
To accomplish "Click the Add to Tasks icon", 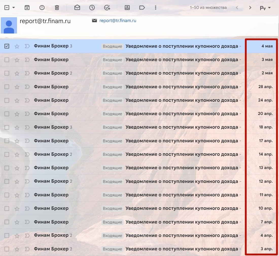I will [107, 8].
